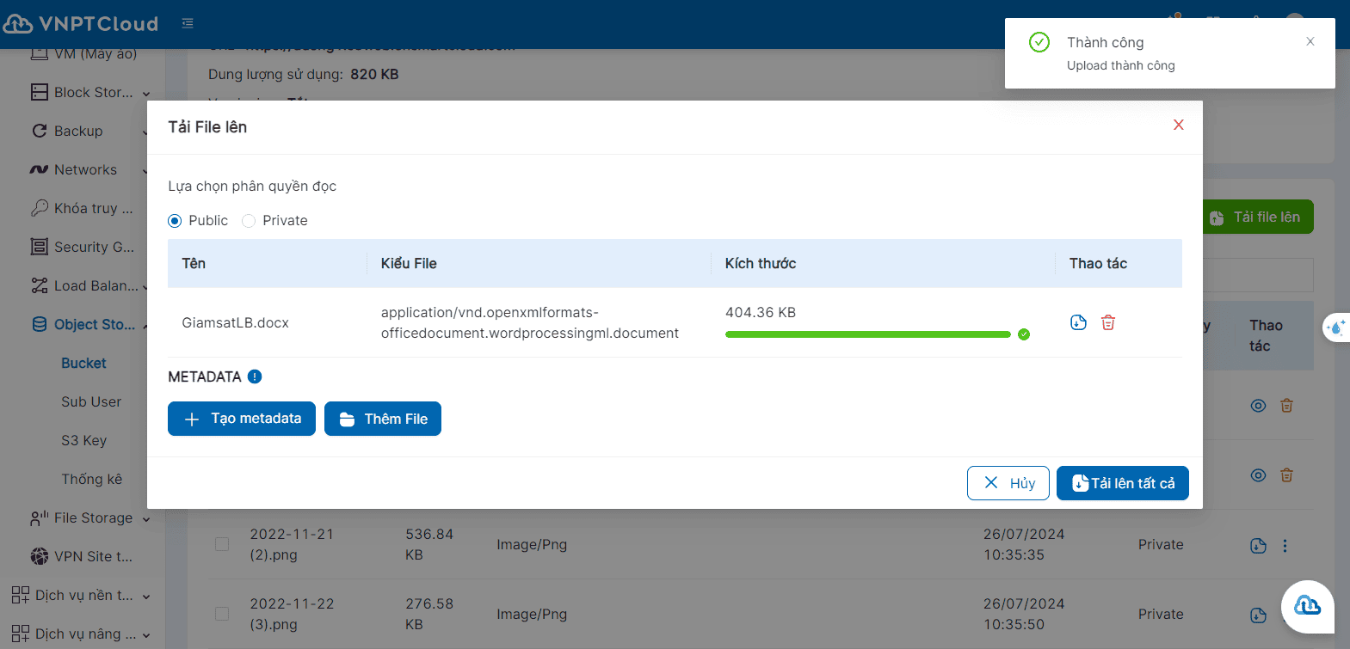
Task: Select the Private read permission radio
Action: click(x=249, y=221)
